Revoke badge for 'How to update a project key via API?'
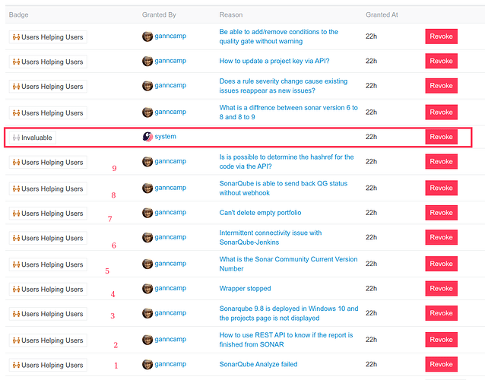485x380 pixels. 441,61
